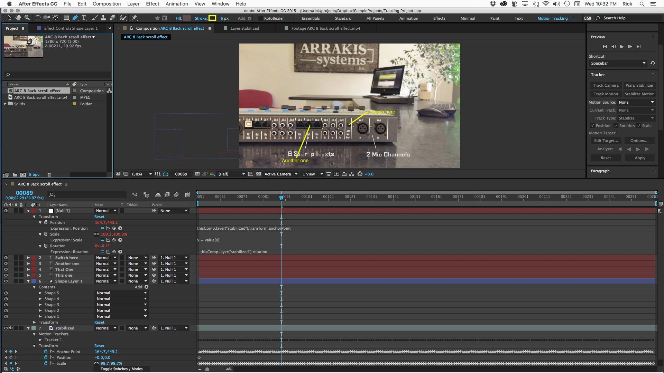The height and width of the screenshot is (373, 664).
Task: Click Toggle Switches / Modes button
Action: click(121, 369)
